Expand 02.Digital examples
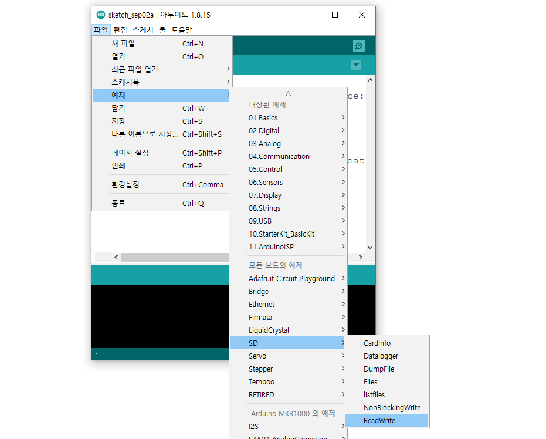This screenshot has width=546, height=439. [289, 131]
